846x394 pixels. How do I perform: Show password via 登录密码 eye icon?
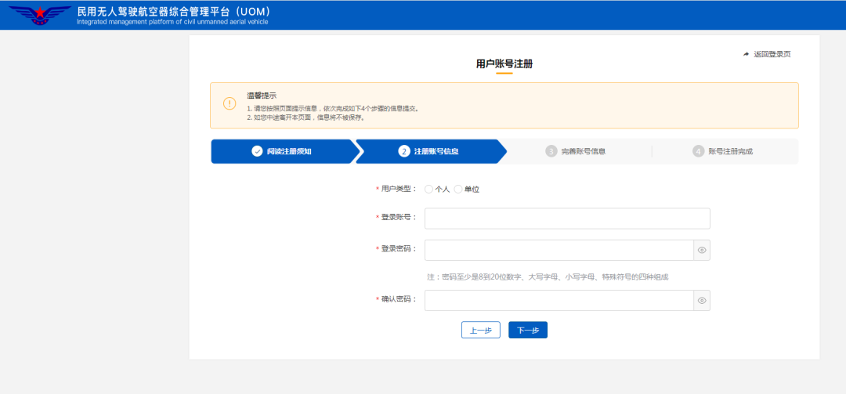click(x=702, y=250)
